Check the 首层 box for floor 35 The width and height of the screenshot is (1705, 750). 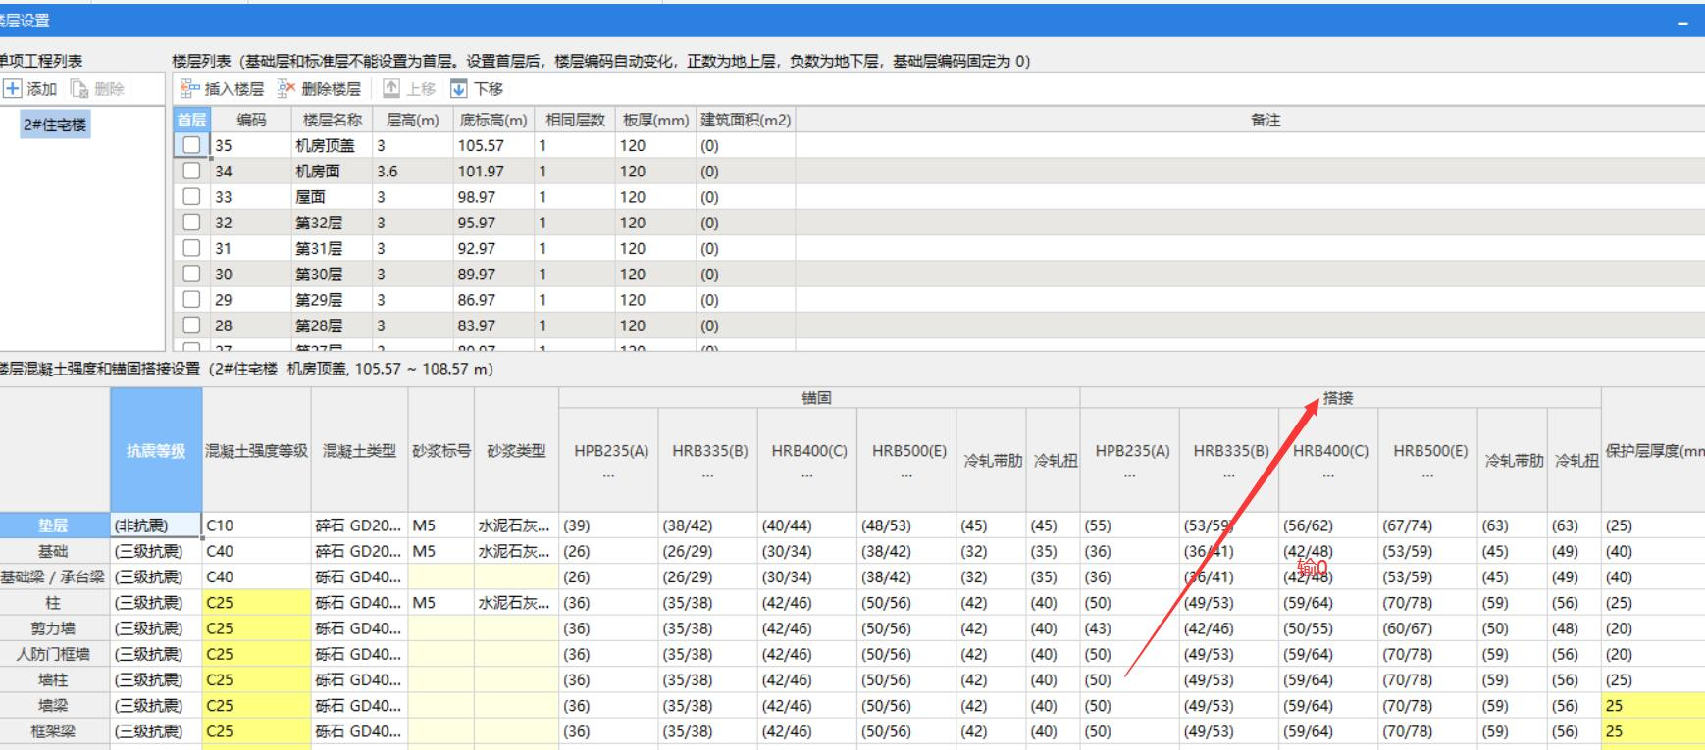pyautogui.click(x=191, y=145)
